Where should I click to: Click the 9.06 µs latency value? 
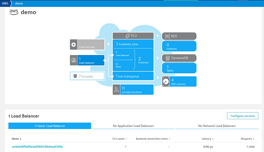click(x=208, y=147)
